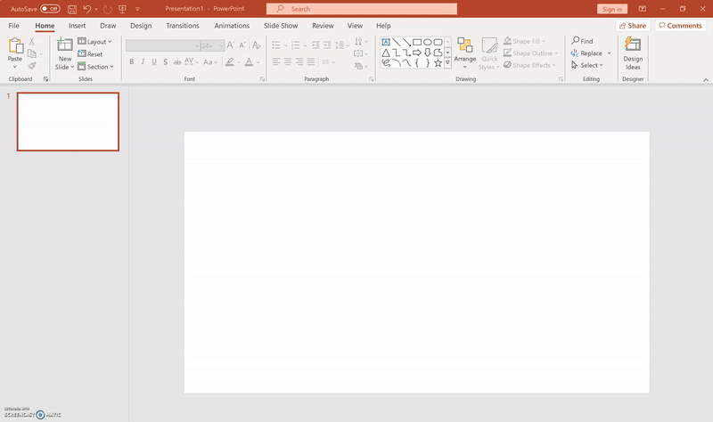Screen dimensions: 713x422
Task: Select the Oval shape in gallery
Action: click(x=428, y=42)
